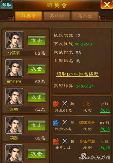Attack player 令狐裘 ranked 62

click(36, 41)
